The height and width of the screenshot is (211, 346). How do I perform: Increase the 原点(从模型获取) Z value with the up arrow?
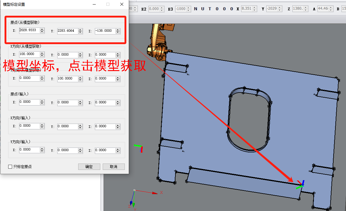(118, 29)
